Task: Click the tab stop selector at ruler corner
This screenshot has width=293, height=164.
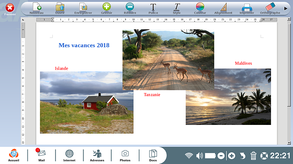Action: 23,20
